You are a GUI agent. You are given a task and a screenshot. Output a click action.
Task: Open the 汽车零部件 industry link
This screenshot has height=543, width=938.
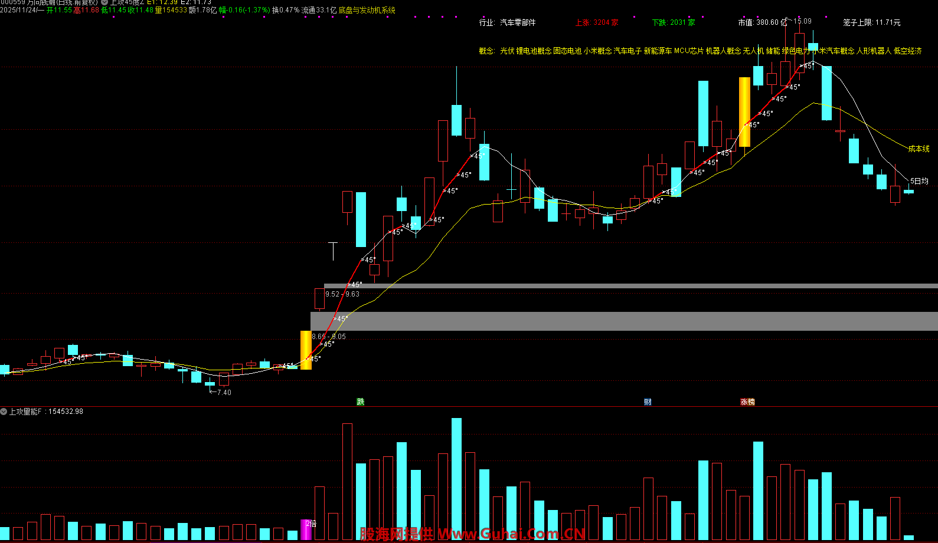tap(518, 22)
